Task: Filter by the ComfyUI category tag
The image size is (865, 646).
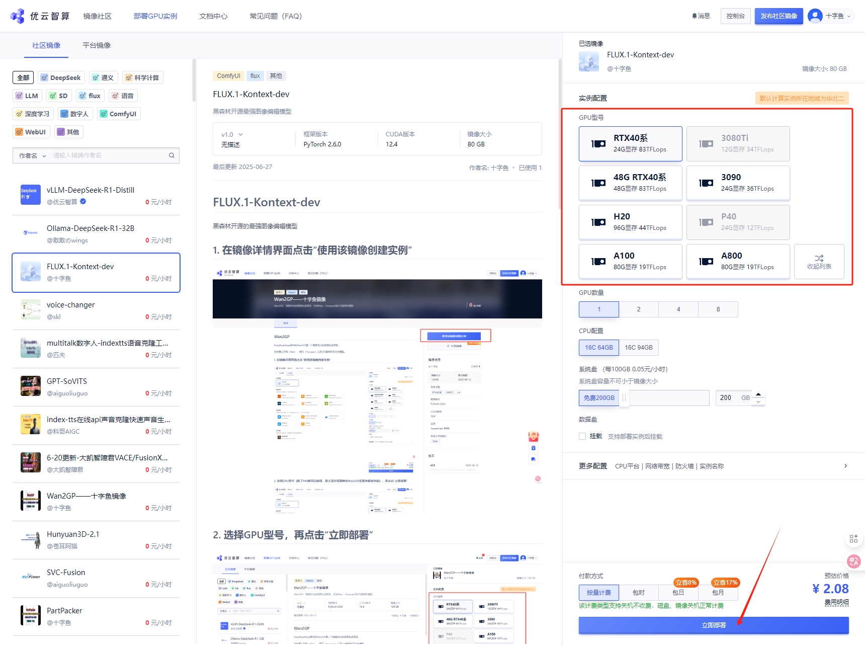Action: tap(119, 114)
